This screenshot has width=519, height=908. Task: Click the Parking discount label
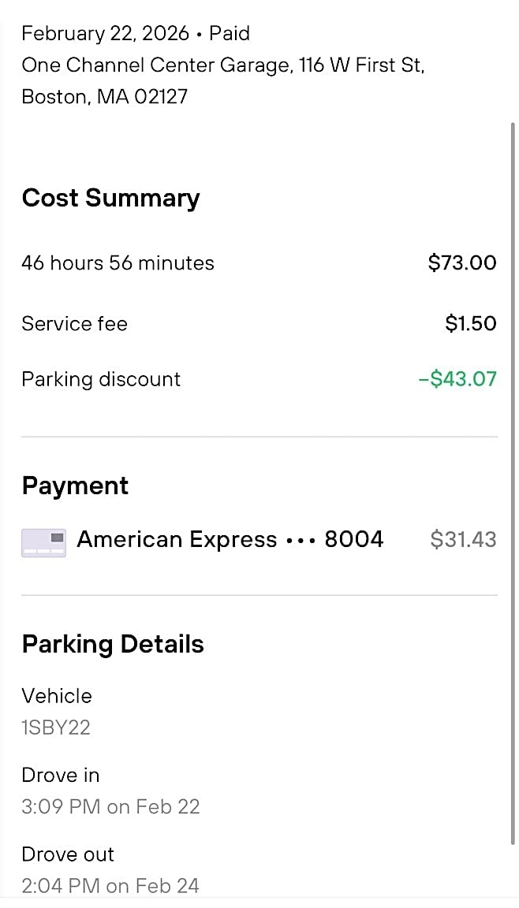(101, 379)
